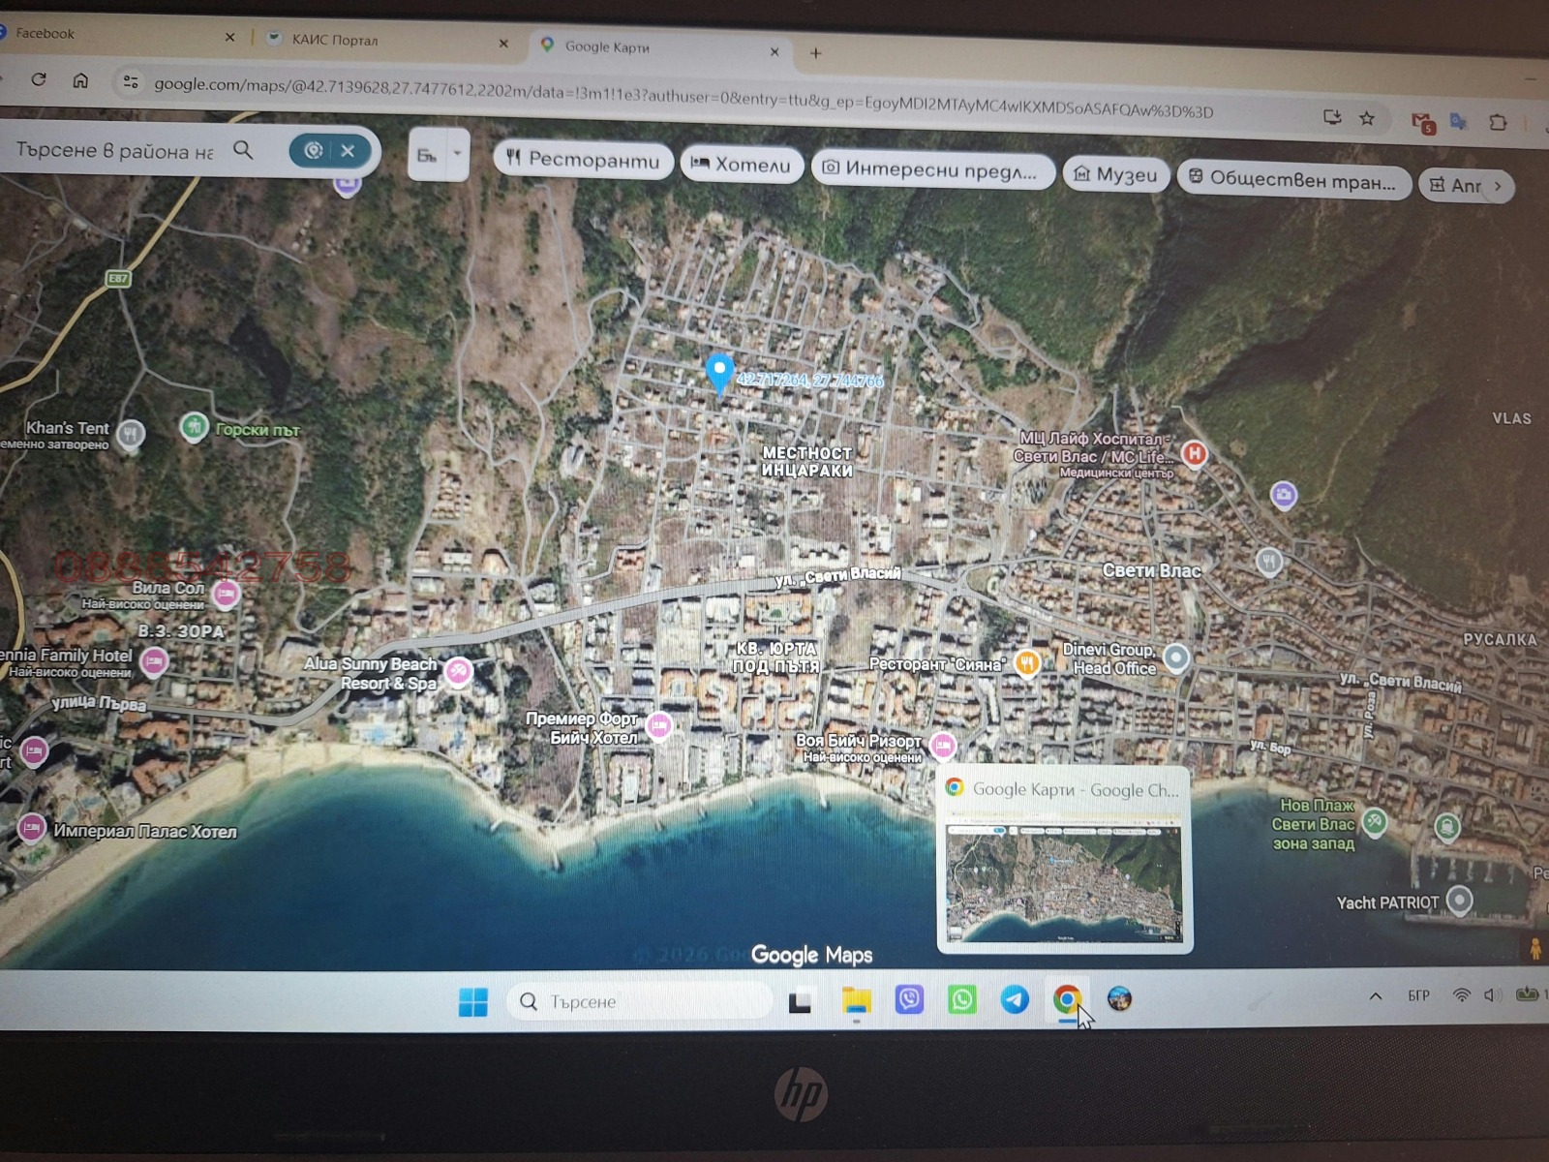The width and height of the screenshot is (1549, 1162).
Task: Show hidden system tray icons
Action: (x=1376, y=996)
